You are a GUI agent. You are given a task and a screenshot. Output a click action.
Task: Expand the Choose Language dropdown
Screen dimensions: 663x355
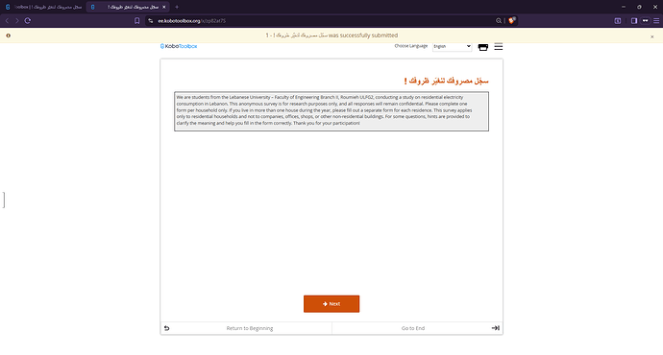pos(452,46)
